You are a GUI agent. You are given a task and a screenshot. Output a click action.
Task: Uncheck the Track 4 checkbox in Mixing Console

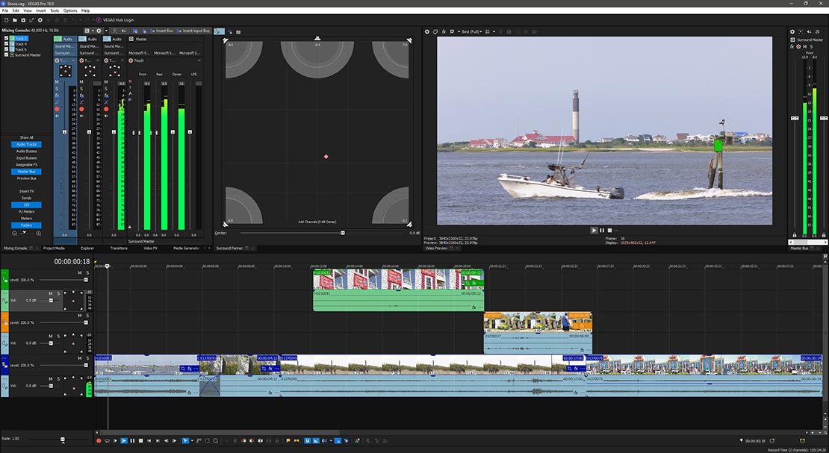point(6,44)
